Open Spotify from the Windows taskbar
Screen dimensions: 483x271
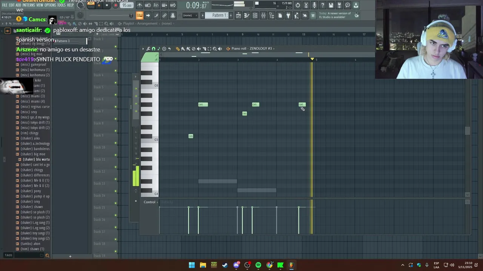point(258,265)
